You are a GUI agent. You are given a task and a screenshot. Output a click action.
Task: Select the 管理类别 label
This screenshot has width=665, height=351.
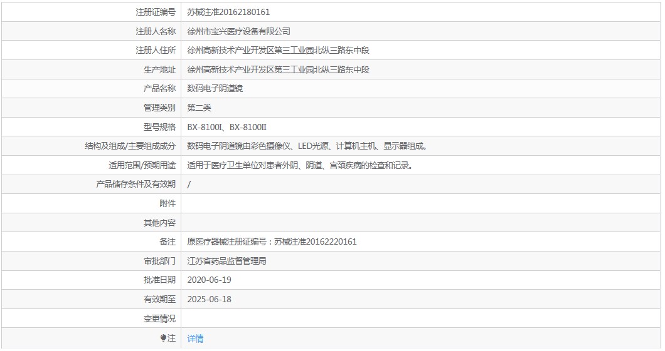159,108
